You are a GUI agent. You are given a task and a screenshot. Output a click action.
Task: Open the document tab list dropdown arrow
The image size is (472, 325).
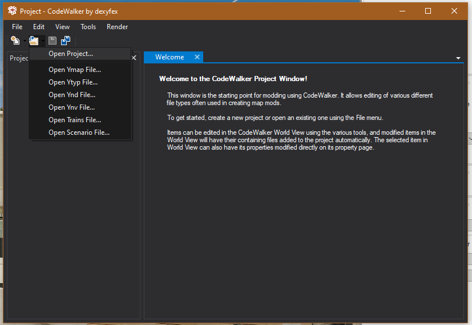[x=458, y=58]
